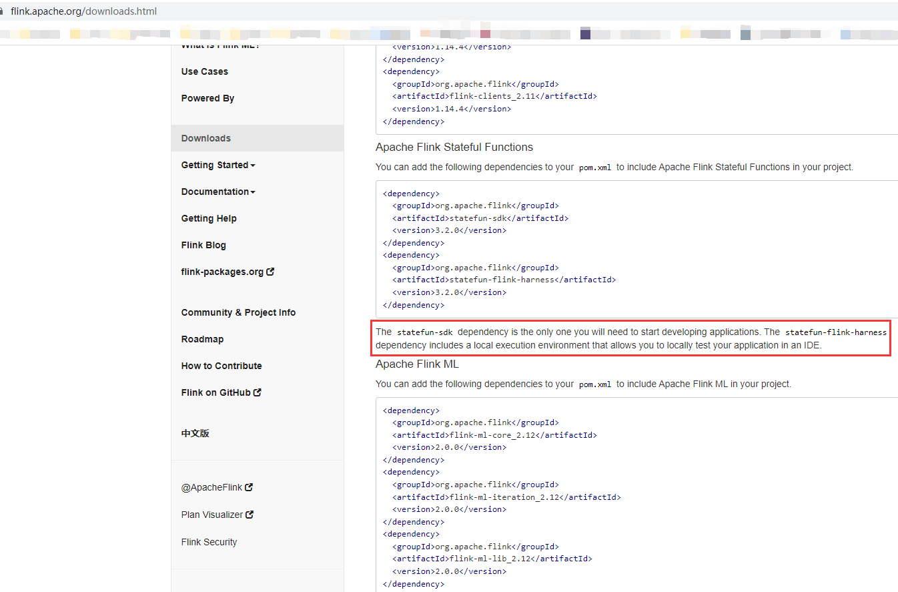Open Use Cases in sidebar

(204, 71)
